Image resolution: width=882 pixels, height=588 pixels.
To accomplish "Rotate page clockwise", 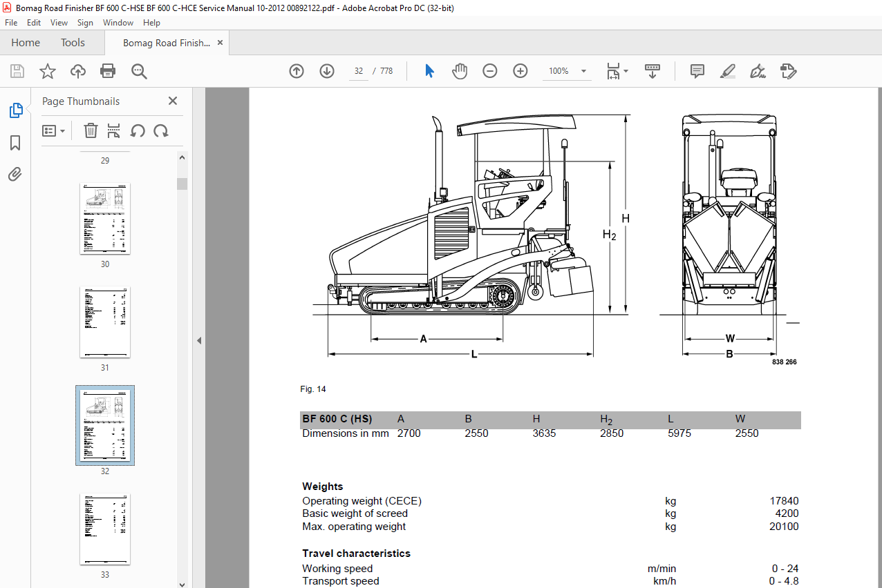I will 161,130.
